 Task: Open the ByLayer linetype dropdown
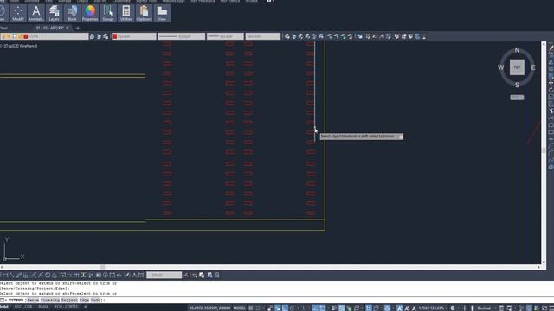pyautogui.click(x=181, y=36)
